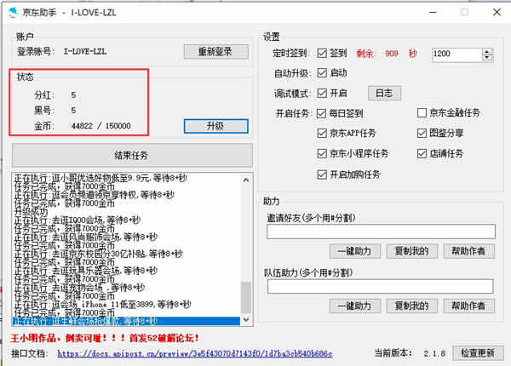Click the interval field showing 1200
The image size is (511, 366).
(x=456, y=54)
